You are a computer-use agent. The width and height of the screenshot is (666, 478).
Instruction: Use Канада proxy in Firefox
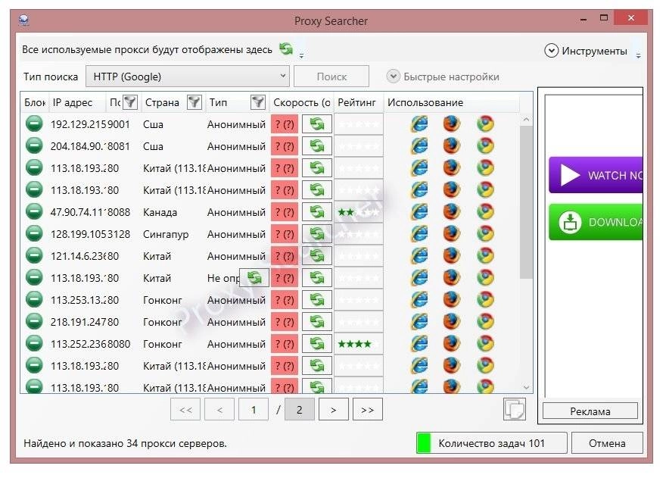(452, 212)
